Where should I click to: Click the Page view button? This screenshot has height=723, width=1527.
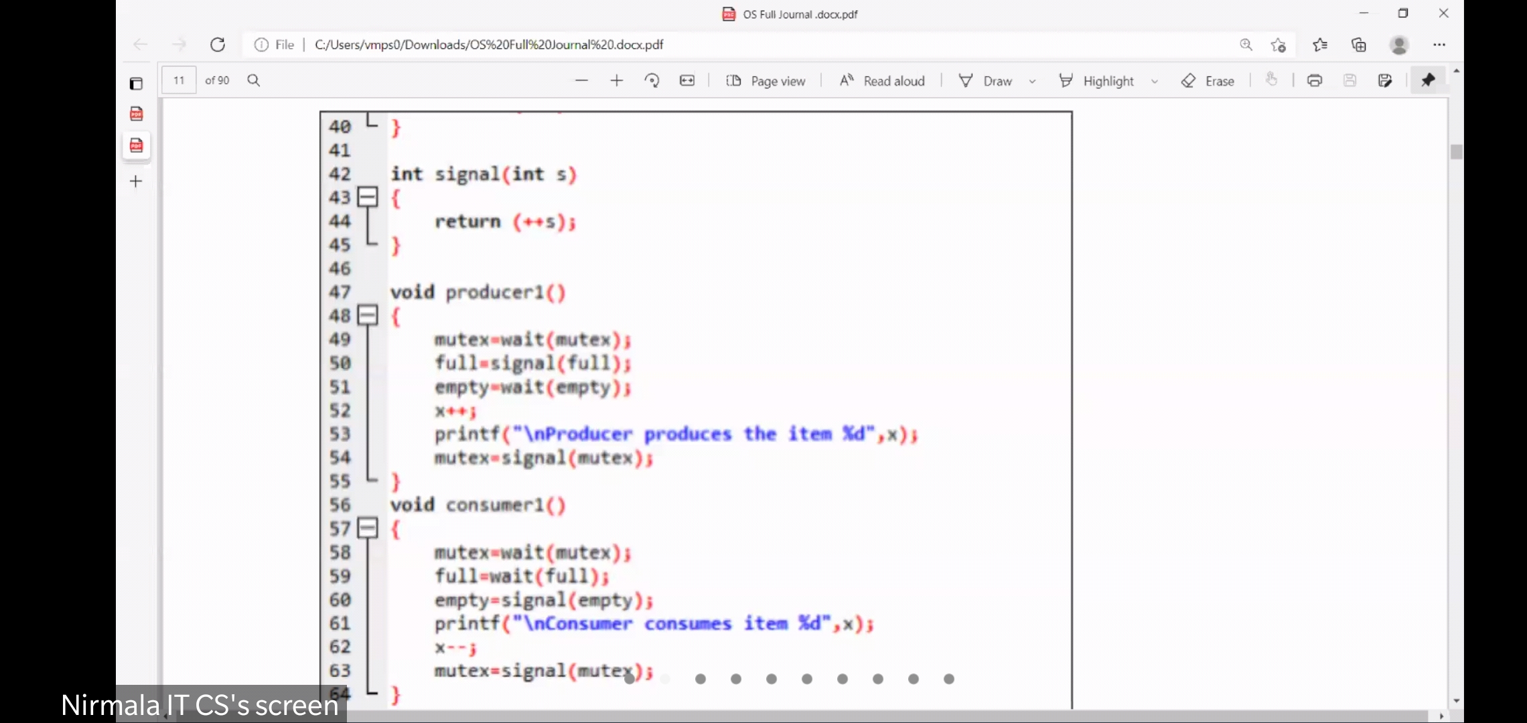pos(766,80)
